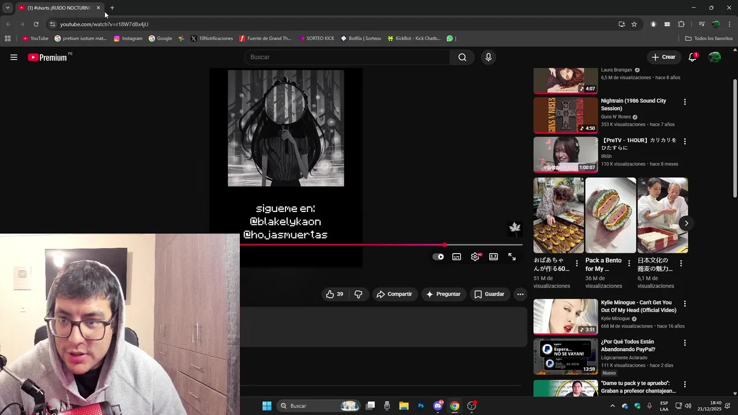Open options for "Dame tu pack" video
Viewport: 738px width, 415px height.
pos(685,384)
